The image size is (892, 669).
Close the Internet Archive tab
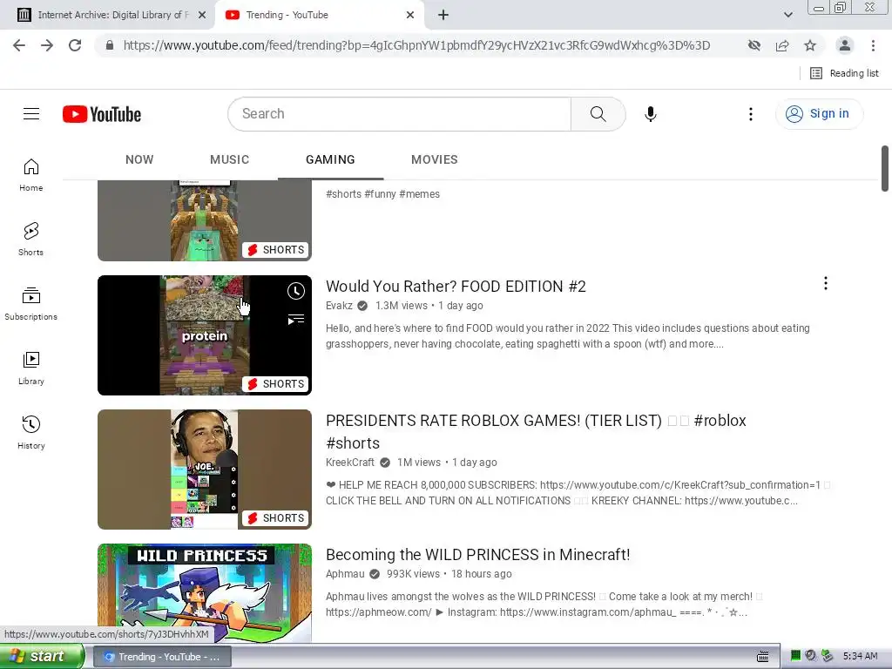202,15
